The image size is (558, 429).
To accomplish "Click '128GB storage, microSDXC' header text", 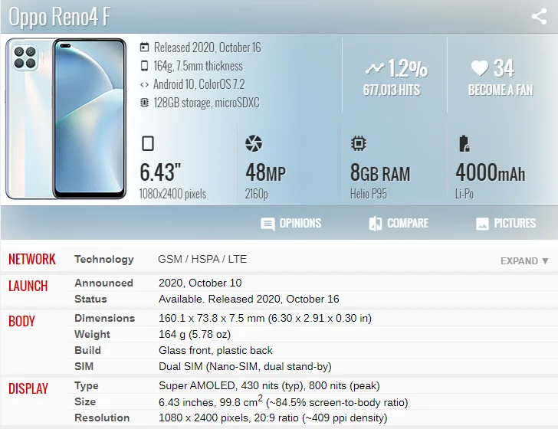I will pos(206,103).
